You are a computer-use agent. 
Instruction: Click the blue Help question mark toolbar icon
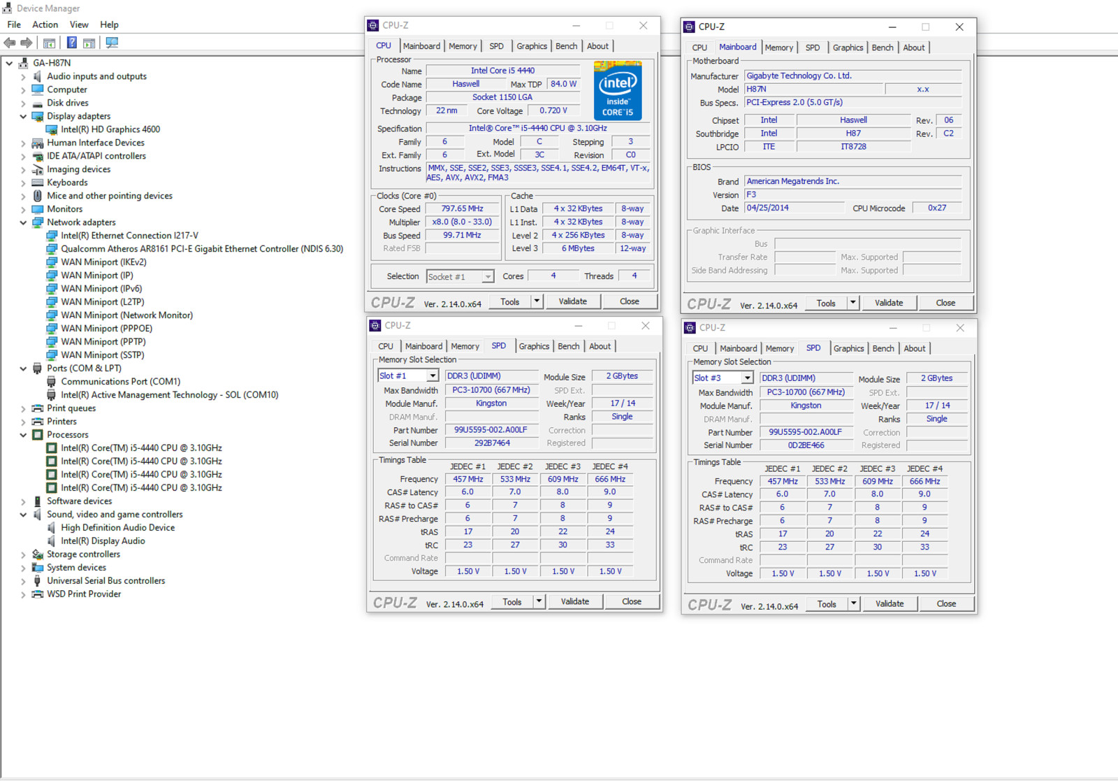pos(71,43)
